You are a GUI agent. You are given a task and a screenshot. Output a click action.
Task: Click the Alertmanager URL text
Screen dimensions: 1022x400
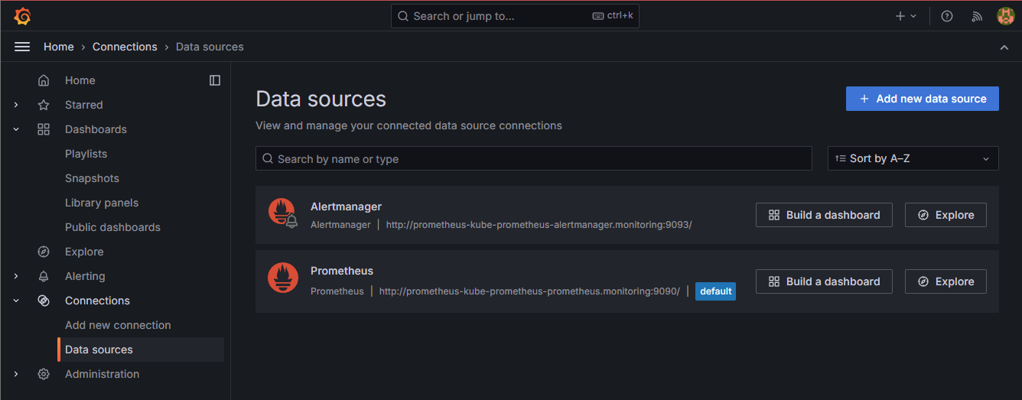(x=539, y=225)
